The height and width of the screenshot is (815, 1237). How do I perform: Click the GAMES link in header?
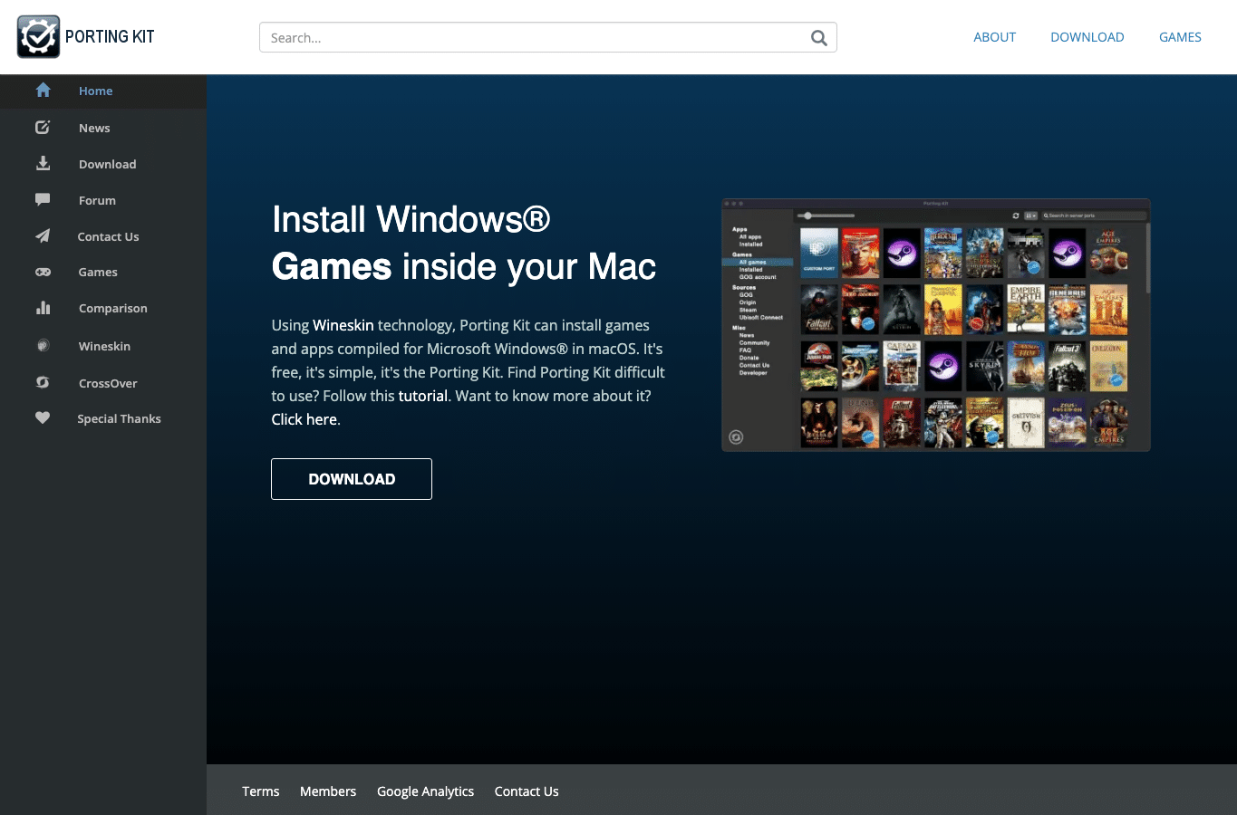click(x=1180, y=37)
